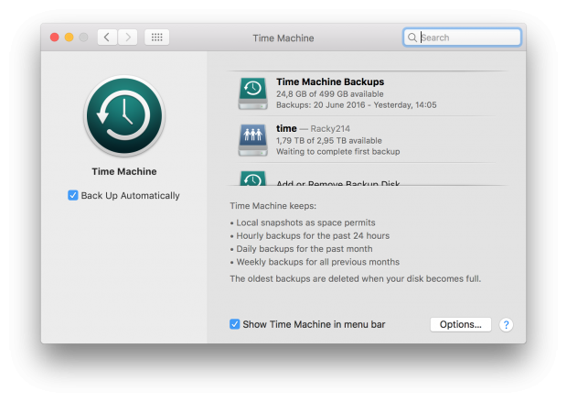
Task: Select the time — Racky214 disk row
Action: coord(367,140)
